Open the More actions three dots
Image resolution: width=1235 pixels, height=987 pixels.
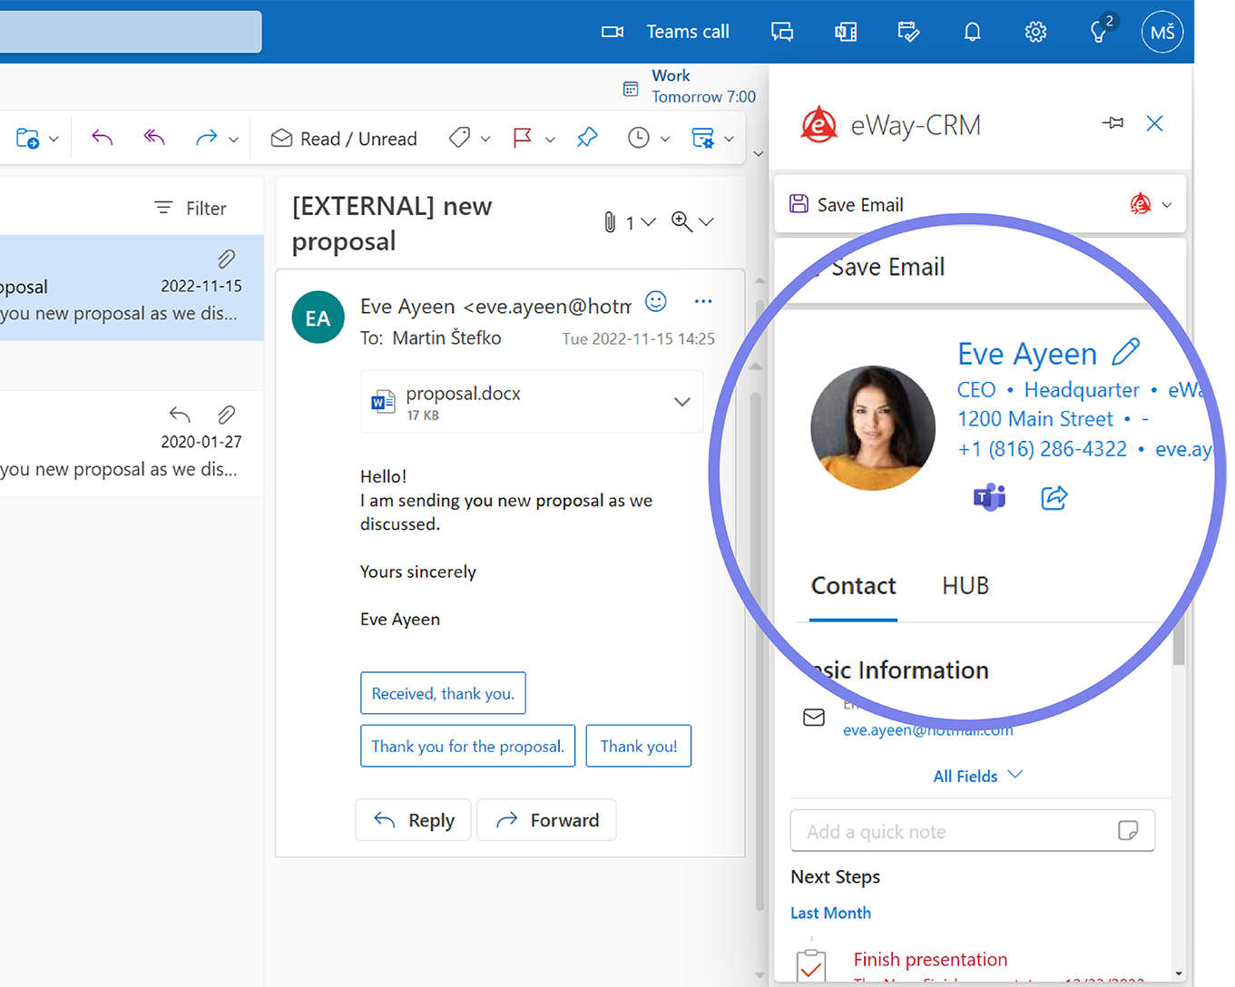[x=703, y=301]
